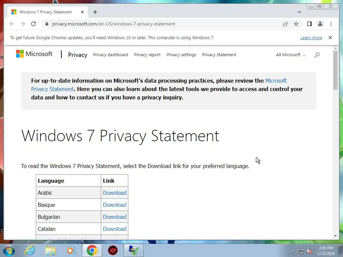Image resolution: width=343 pixels, height=257 pixels.
Task: Bookmark this tab with the star icon
Action: (296, 24)
